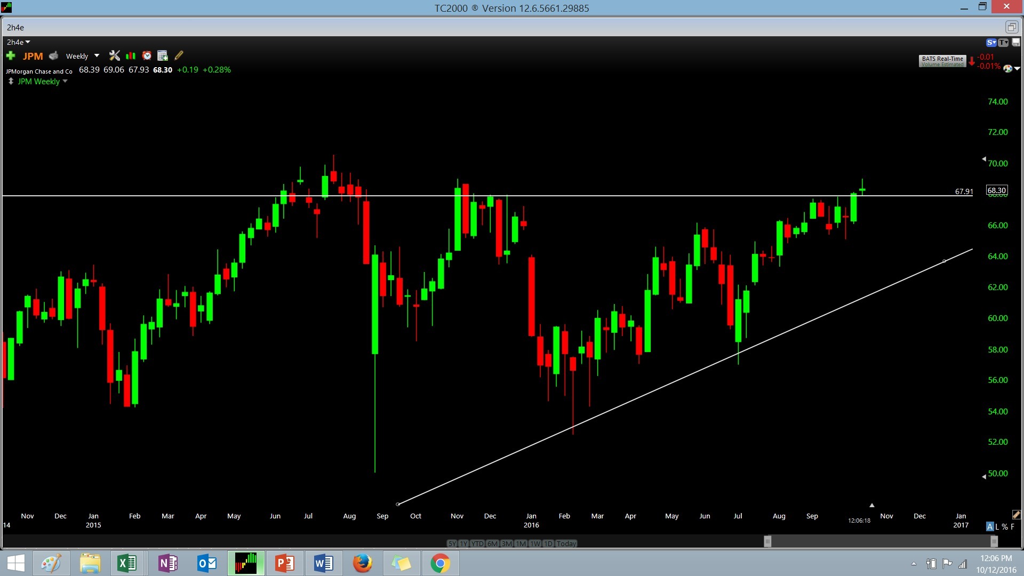This screenshot has width=1024, height=576.
Task: Click the add indicator bar-chart icon
Action: (x=130, y=55)
